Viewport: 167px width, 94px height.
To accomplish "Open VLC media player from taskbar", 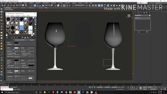I will point(96,92).
